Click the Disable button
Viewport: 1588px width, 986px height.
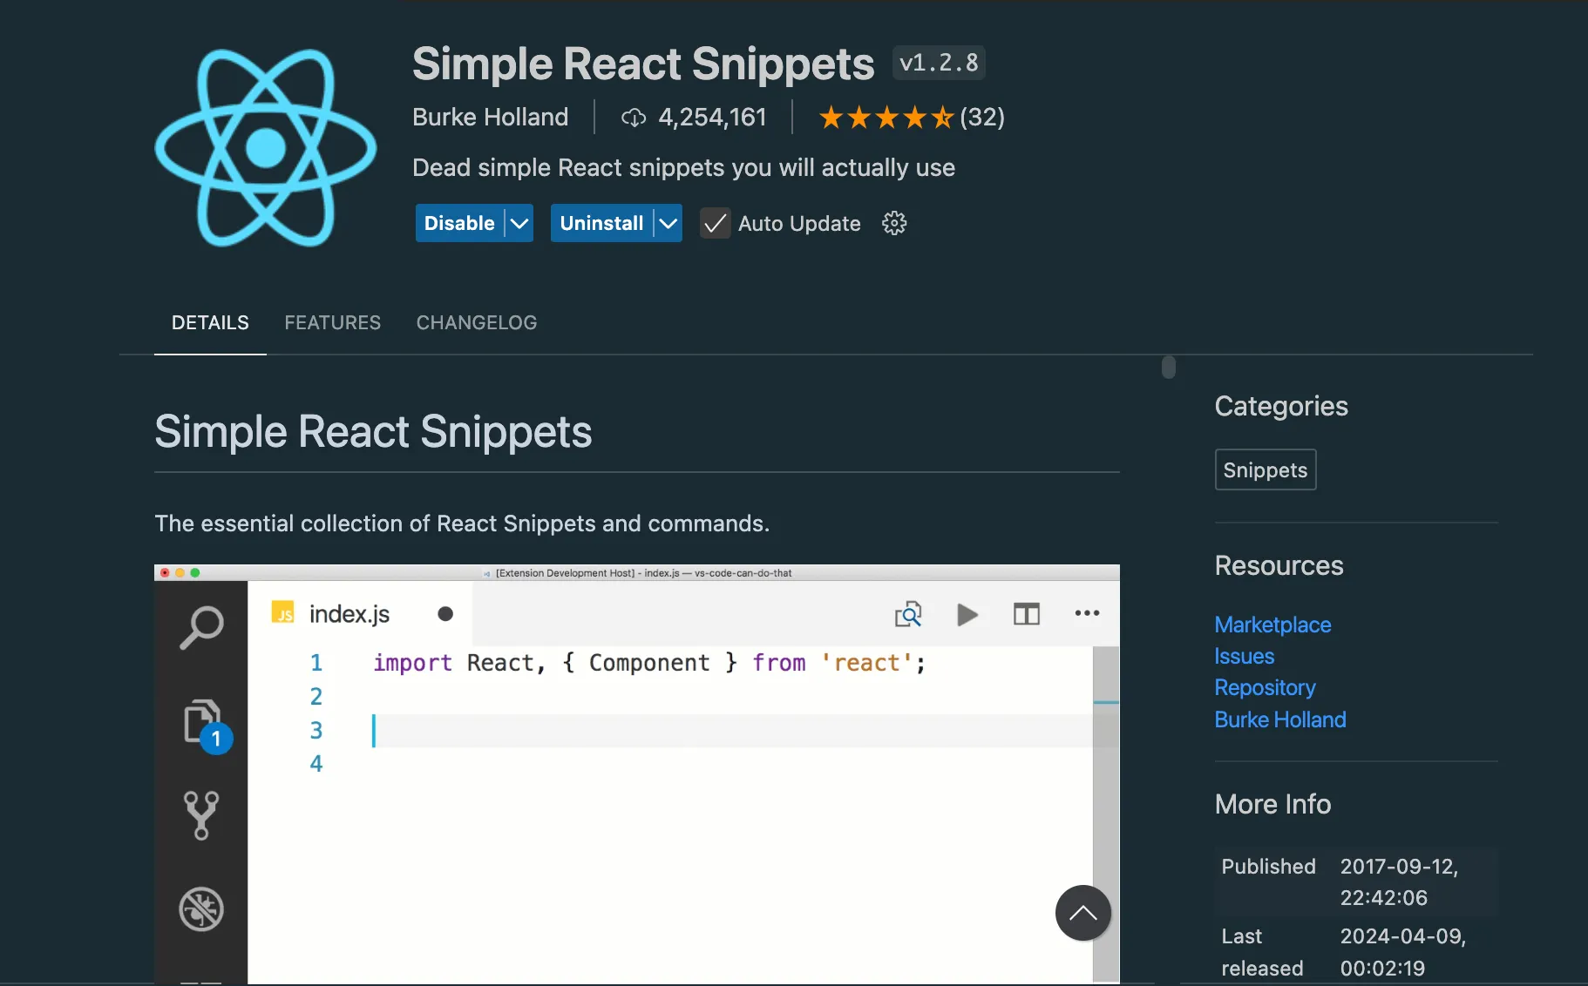[x=459, y=224]
